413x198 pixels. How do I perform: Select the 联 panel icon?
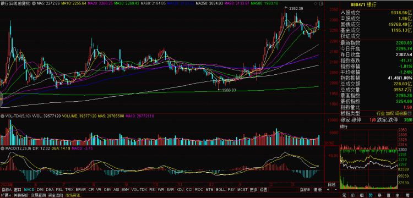380,195
